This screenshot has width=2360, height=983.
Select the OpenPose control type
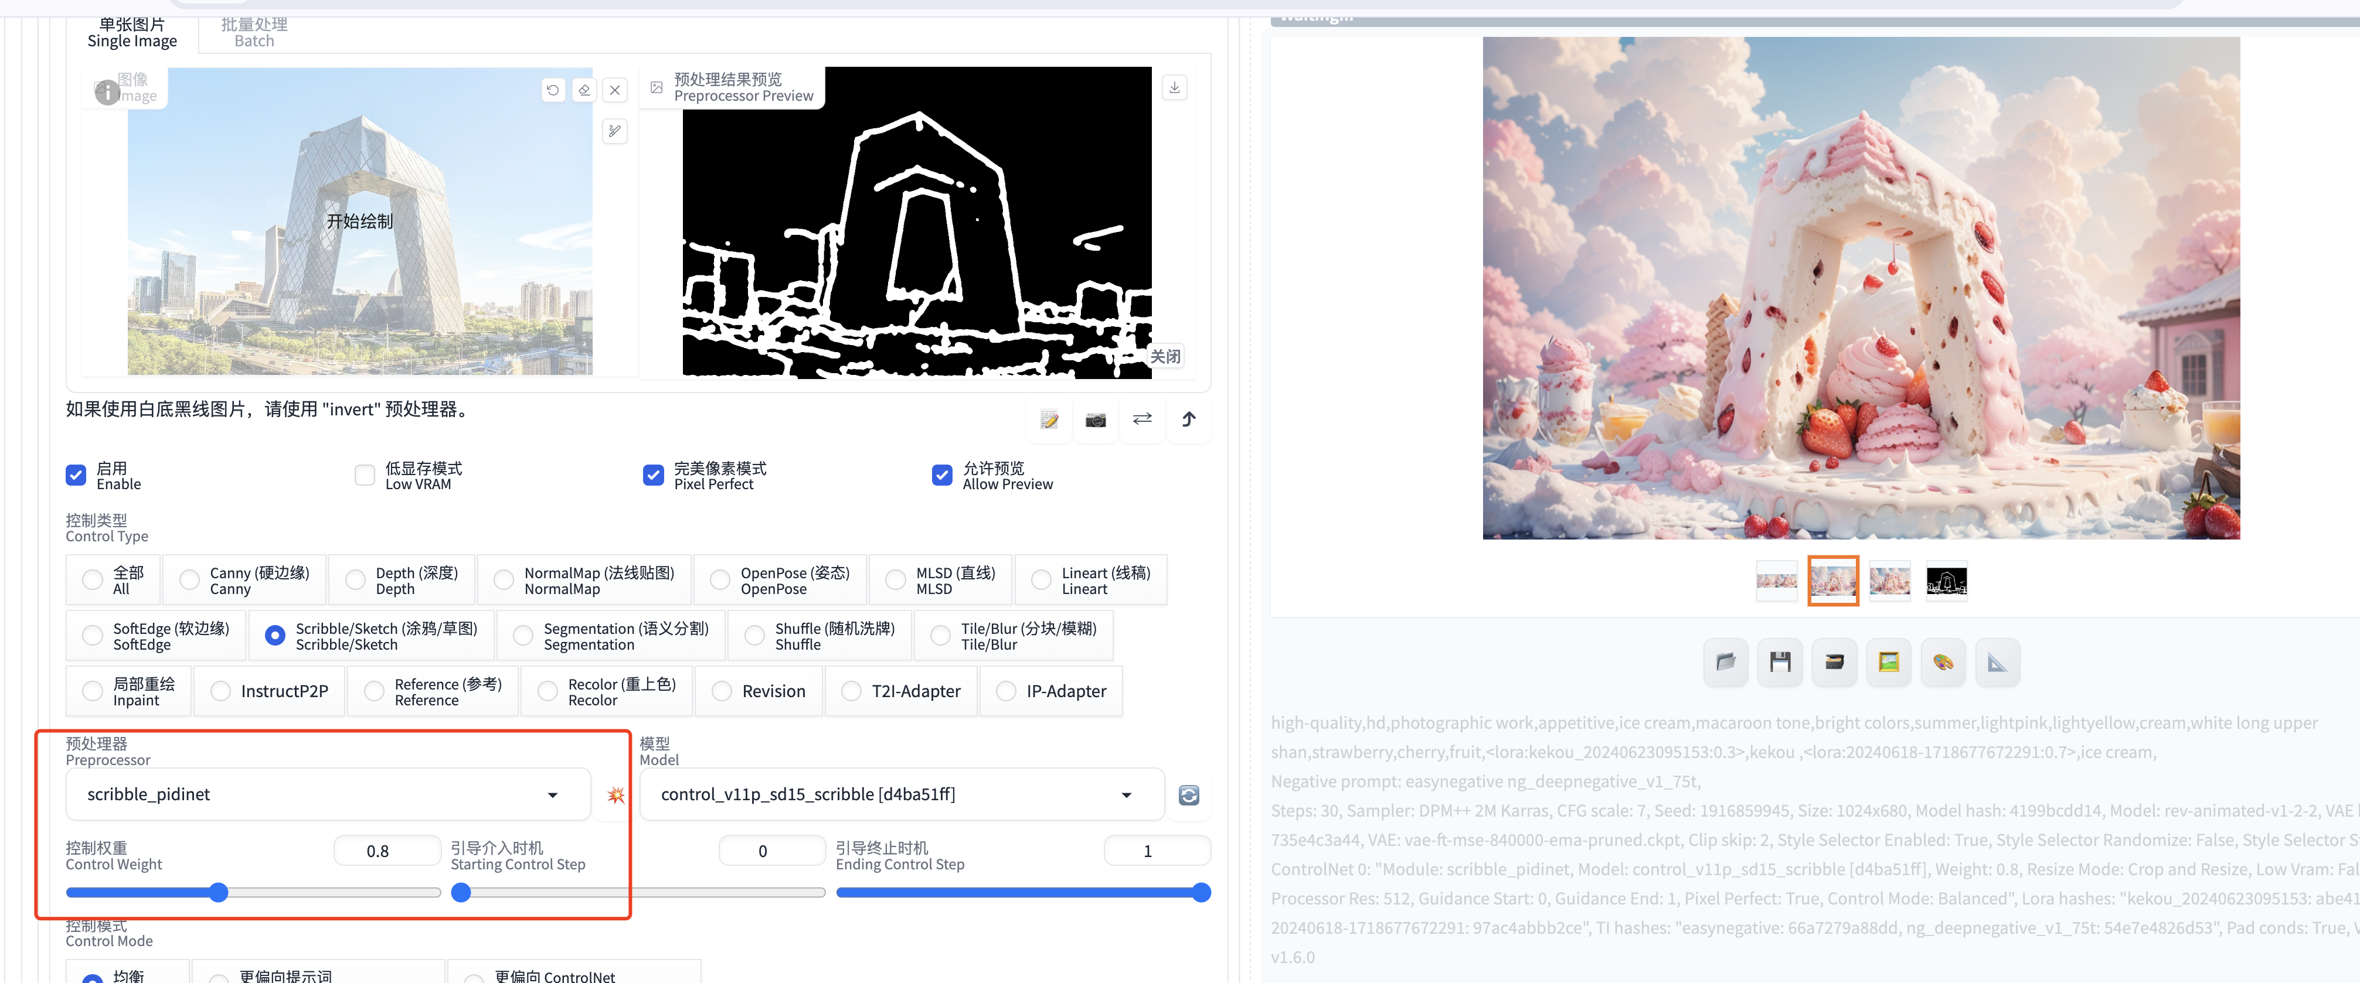781,581
